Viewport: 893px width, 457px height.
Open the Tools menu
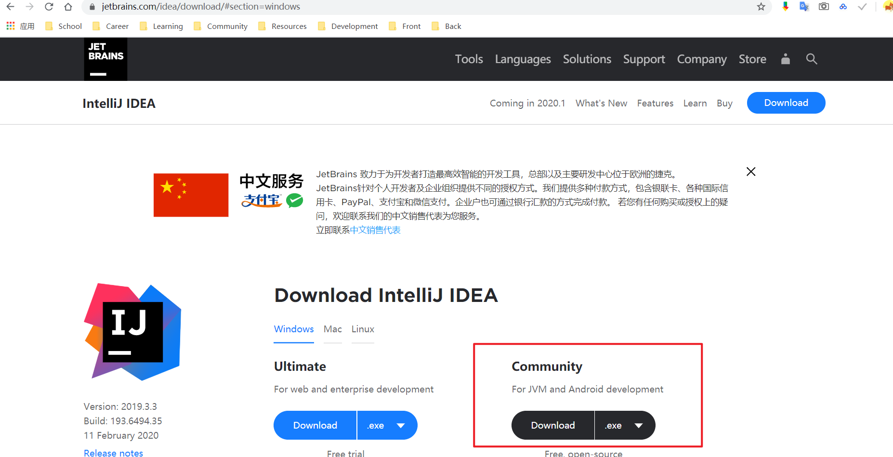469,59
